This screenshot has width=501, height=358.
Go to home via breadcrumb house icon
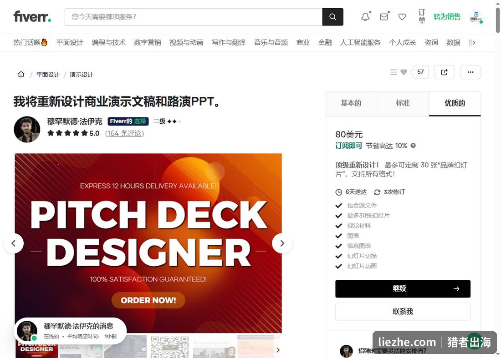point(21,74)
